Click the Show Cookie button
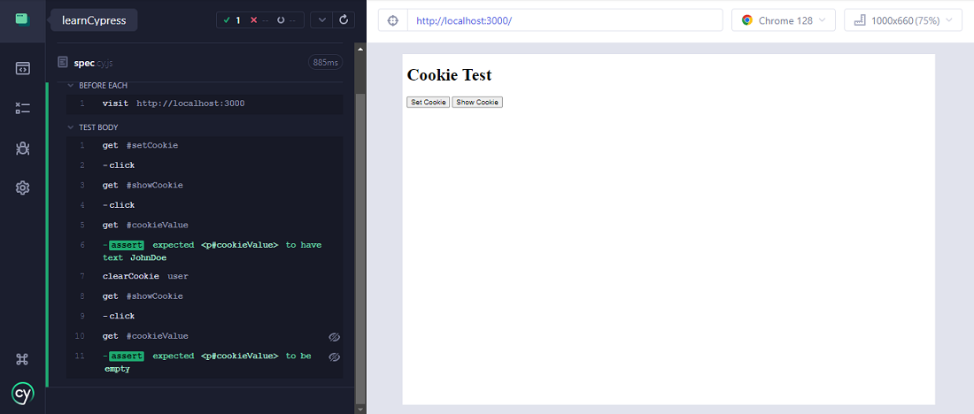Viewport: 974px width, 414px height. point(477,103)
